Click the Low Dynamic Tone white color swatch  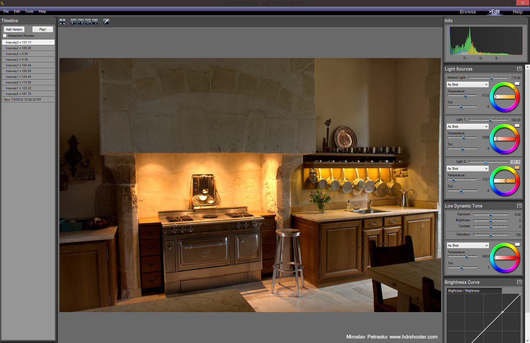(517, 244)
